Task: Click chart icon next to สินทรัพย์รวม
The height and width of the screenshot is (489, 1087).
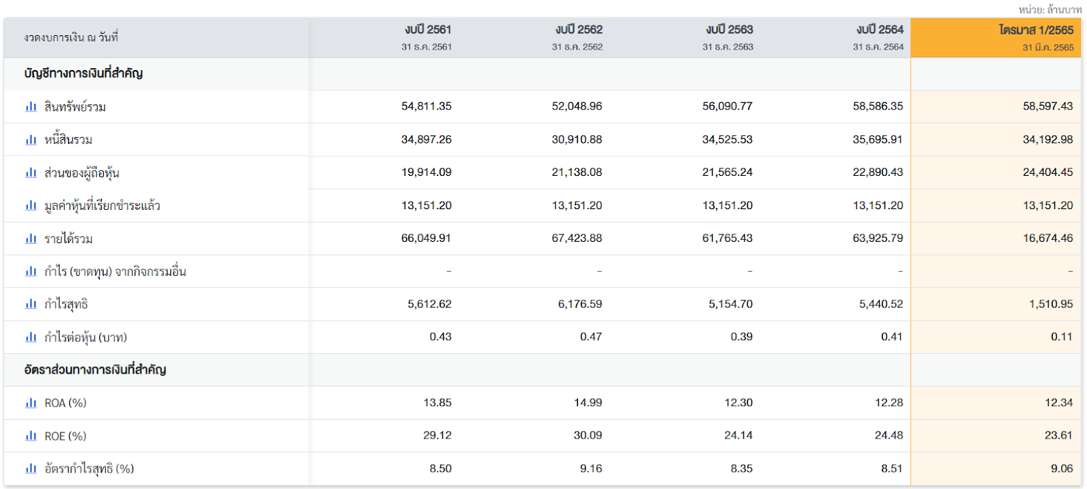Action: click(31, 107)
